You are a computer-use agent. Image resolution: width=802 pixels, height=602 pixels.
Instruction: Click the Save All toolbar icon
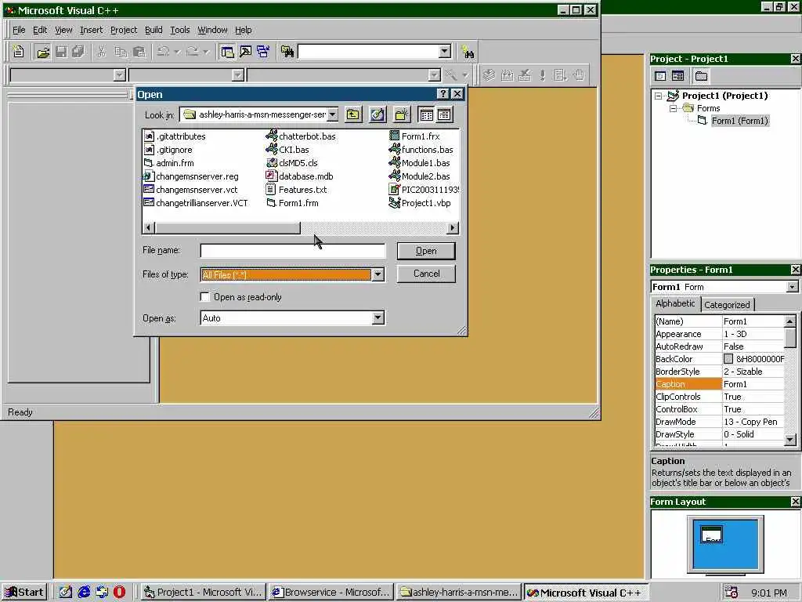click(79, 52)
